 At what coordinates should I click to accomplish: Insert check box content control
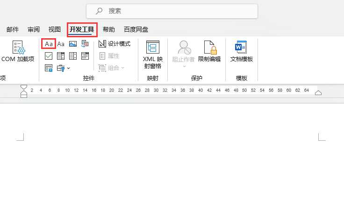(49, 56)
